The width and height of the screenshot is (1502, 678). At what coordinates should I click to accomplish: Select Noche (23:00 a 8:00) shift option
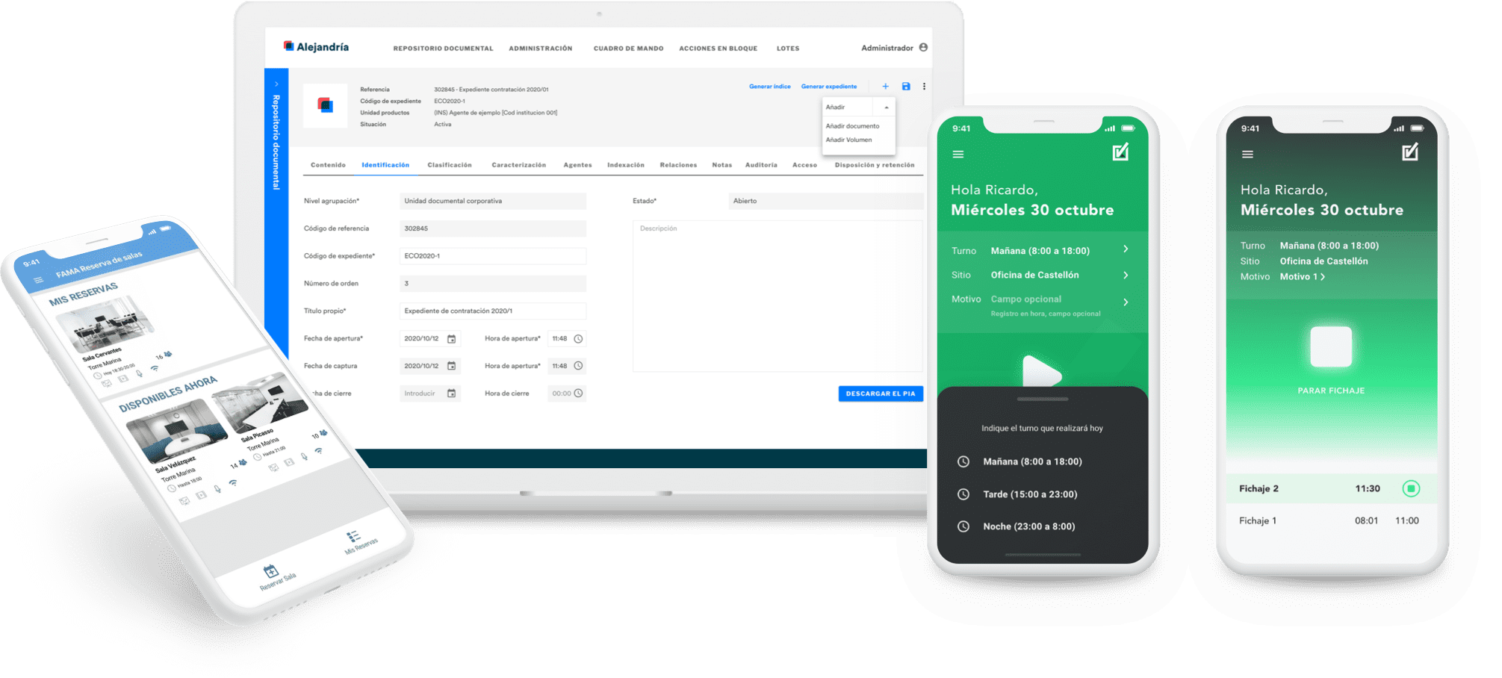(x=1028, y=527)
